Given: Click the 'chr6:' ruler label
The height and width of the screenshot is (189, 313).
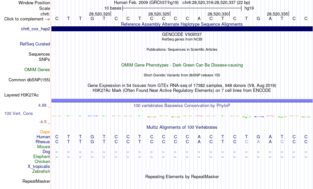Looking at the screenshot, I should click(45, 14).
